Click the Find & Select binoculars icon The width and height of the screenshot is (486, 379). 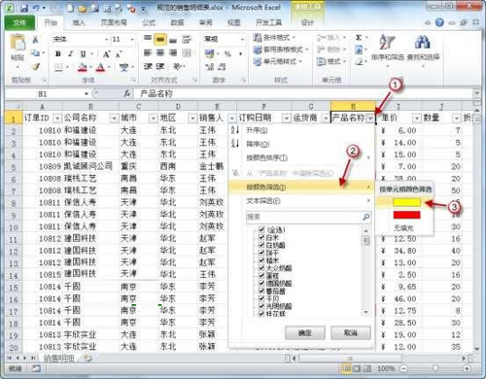pyautogui.click(x=423, y=43)
